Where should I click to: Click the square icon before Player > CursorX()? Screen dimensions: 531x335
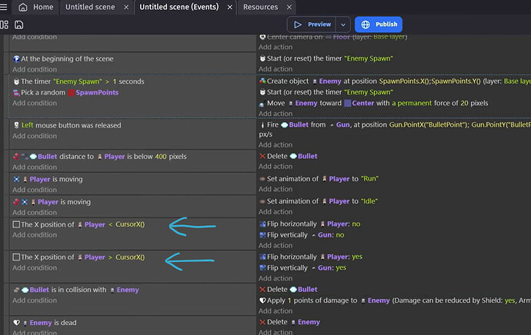coord(16,257)
